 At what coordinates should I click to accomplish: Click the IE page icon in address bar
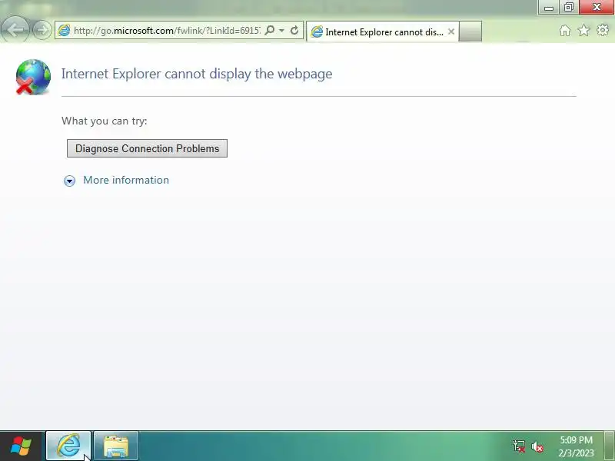click(64, 30)
